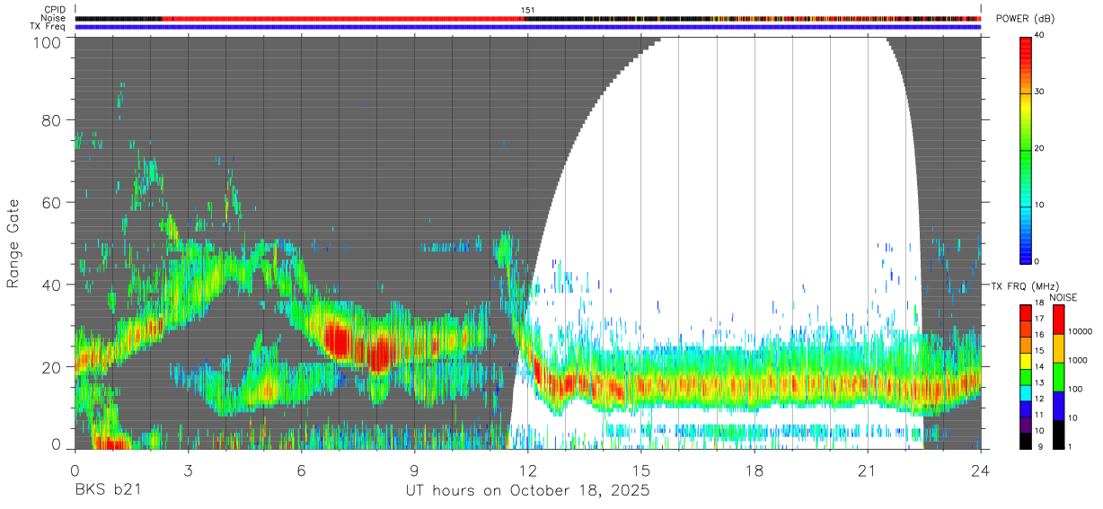Click the Range Gate axis label
The width and height of the screenshot is (1103, 509).
[13, 242]
